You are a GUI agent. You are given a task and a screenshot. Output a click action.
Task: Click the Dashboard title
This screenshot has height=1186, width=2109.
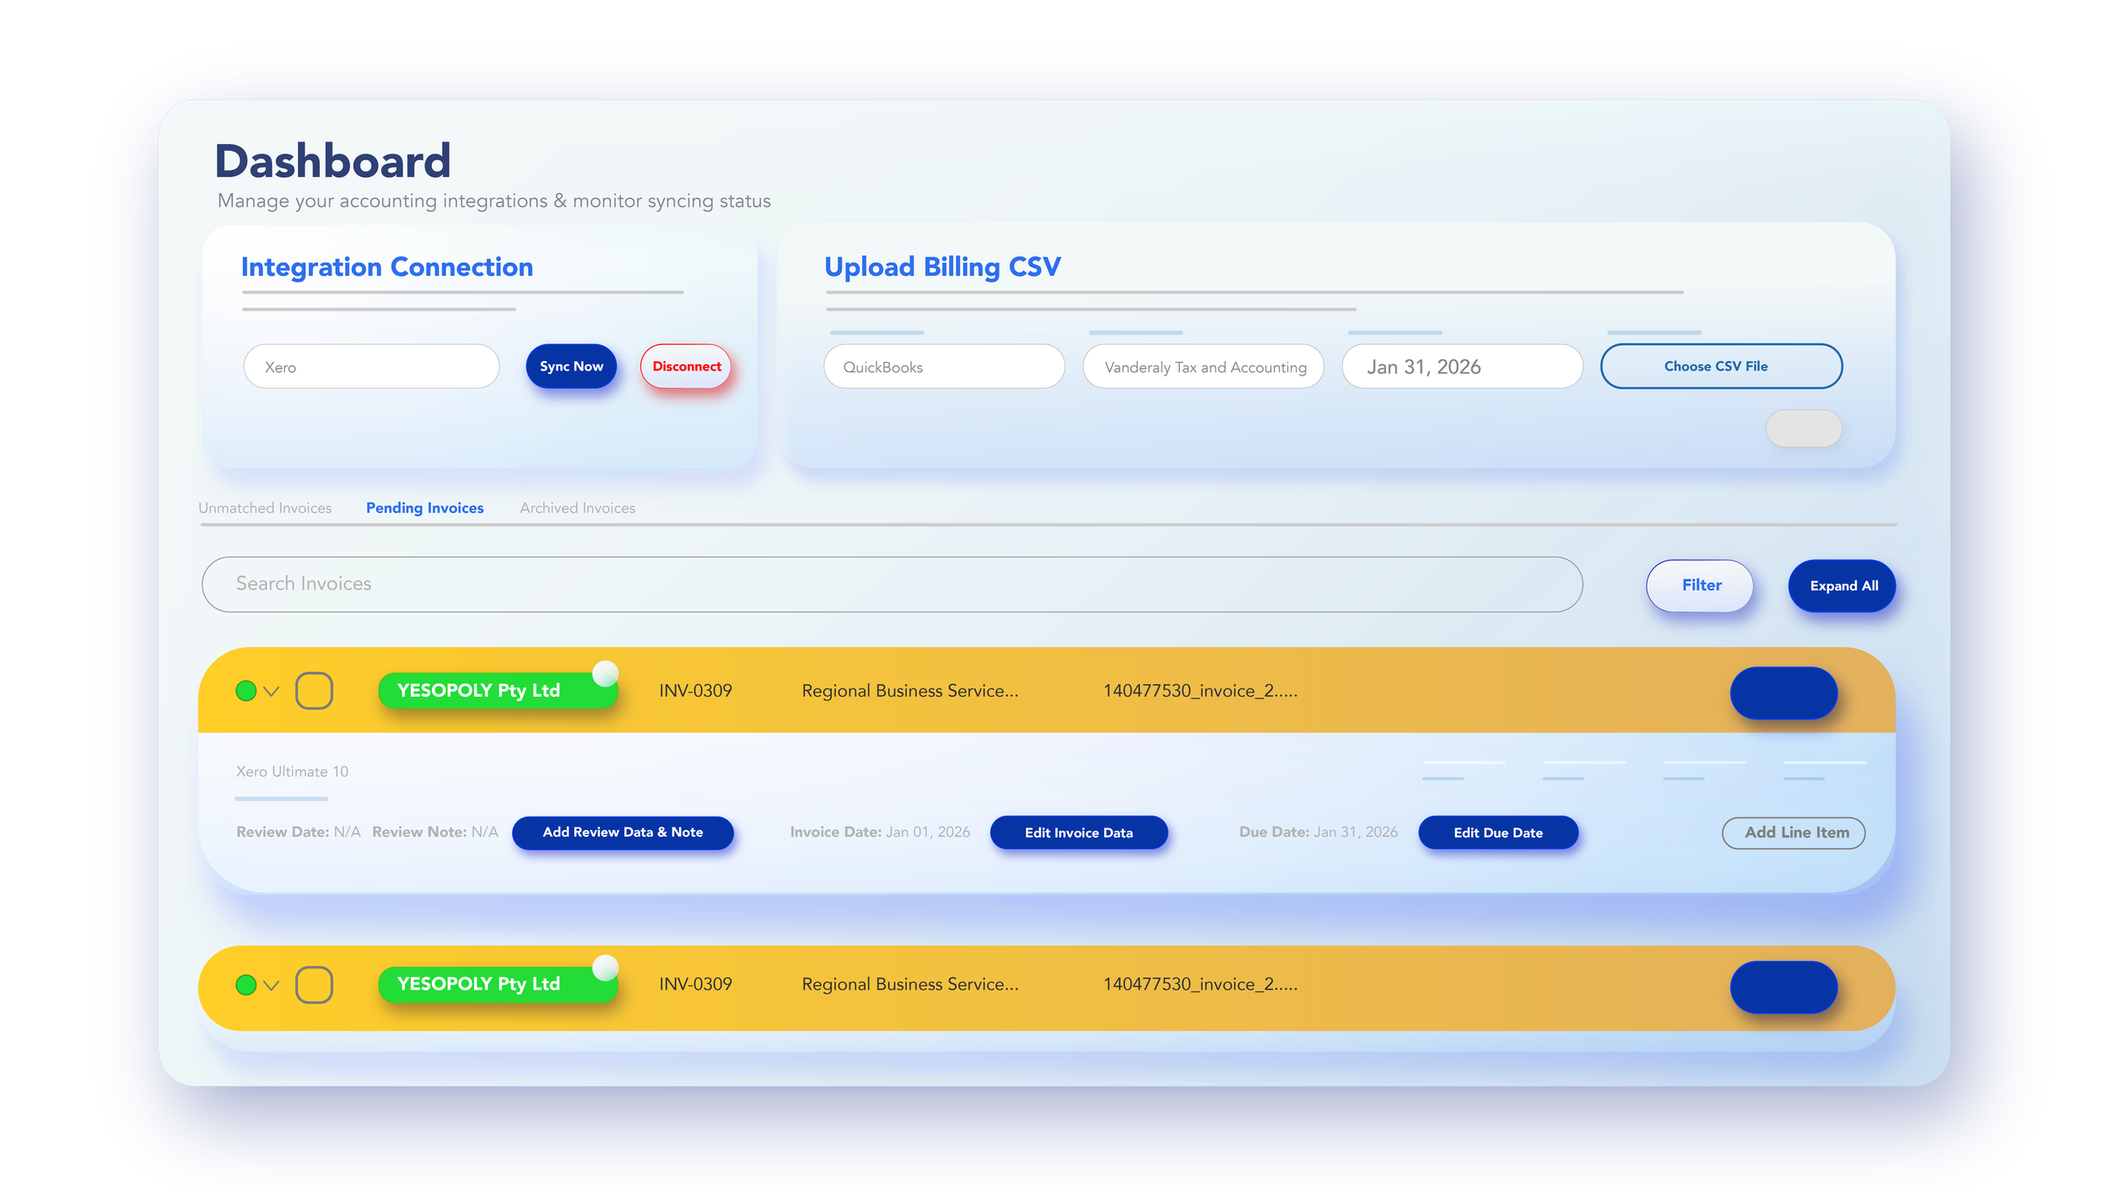[332, 160]
